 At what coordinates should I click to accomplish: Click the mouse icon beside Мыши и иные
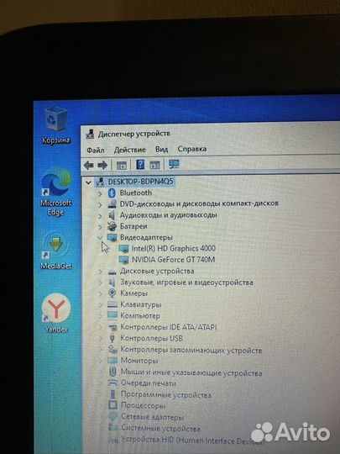coord(112,372)
